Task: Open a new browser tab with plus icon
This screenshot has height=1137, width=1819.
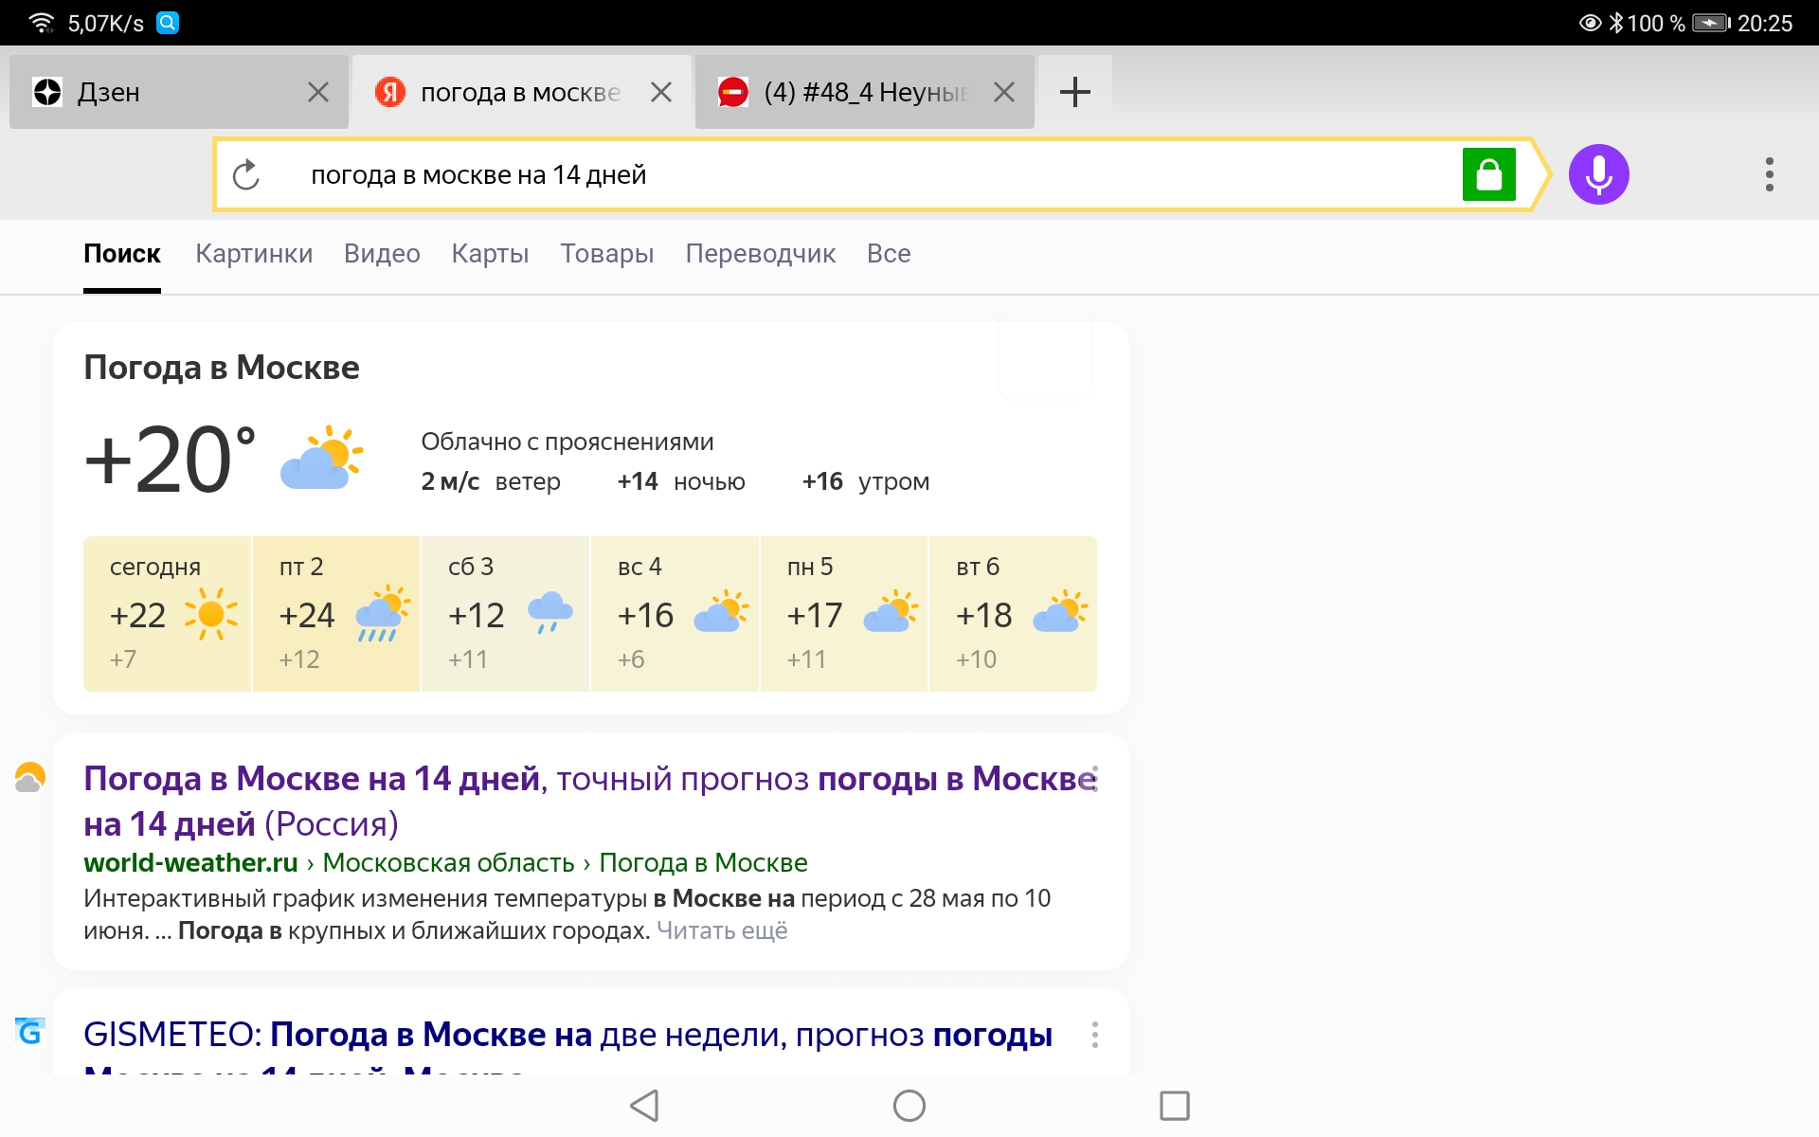Action: 1074,91
